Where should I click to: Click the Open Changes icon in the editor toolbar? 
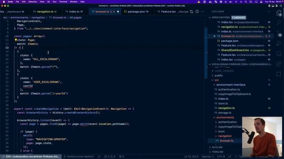pyautogui.click(x=191, y=11)
